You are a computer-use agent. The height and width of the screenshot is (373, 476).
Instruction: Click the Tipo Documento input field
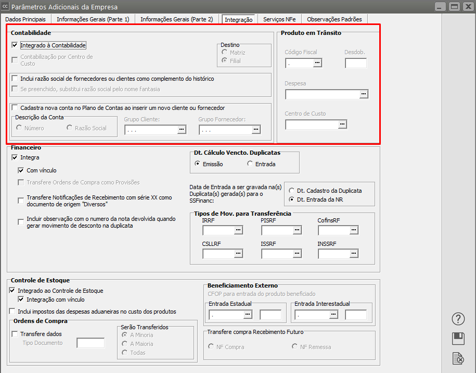91,343
